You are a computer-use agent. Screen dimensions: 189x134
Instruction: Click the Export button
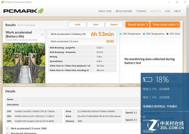click(114, 24)
